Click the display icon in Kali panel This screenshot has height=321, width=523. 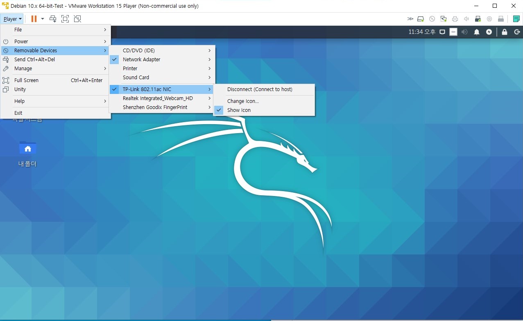[442, 32]
